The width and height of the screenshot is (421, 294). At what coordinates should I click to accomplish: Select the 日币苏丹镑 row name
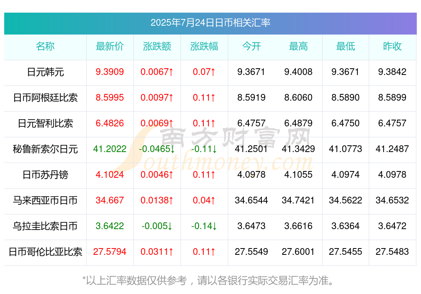(45, 175)
